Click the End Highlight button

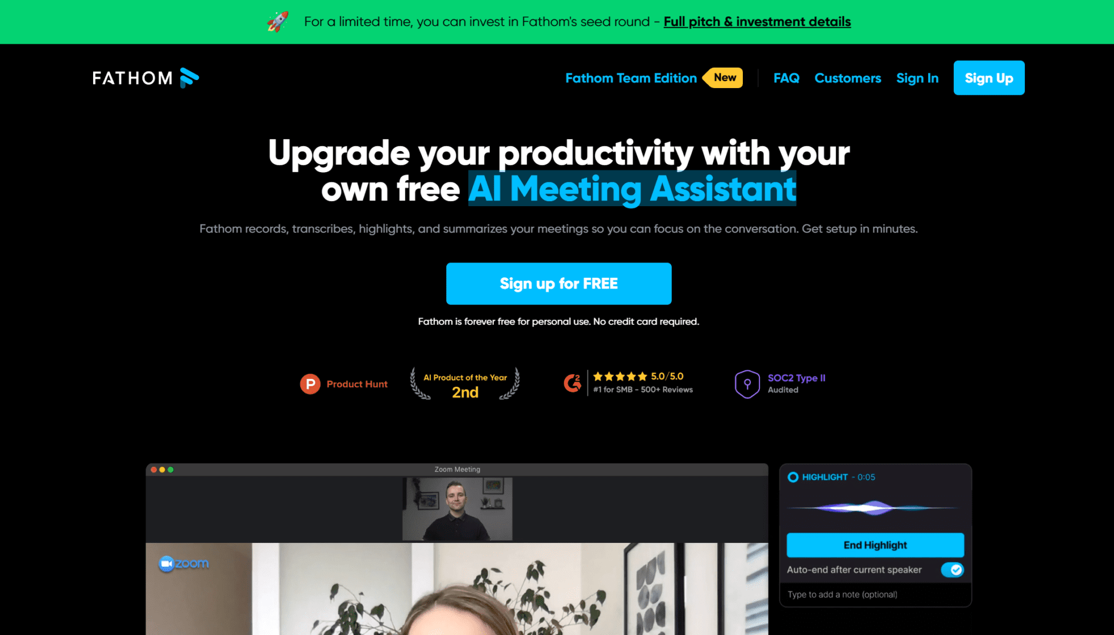[875, 544]
